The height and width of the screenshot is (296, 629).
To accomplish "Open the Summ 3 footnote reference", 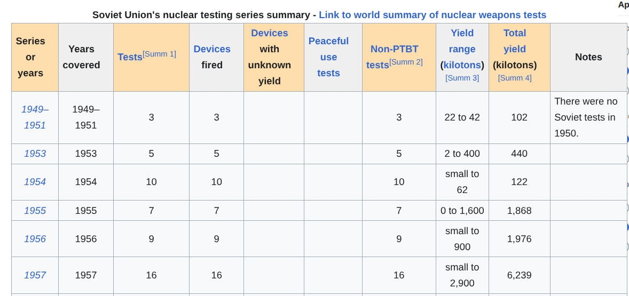I will point(462,78).
